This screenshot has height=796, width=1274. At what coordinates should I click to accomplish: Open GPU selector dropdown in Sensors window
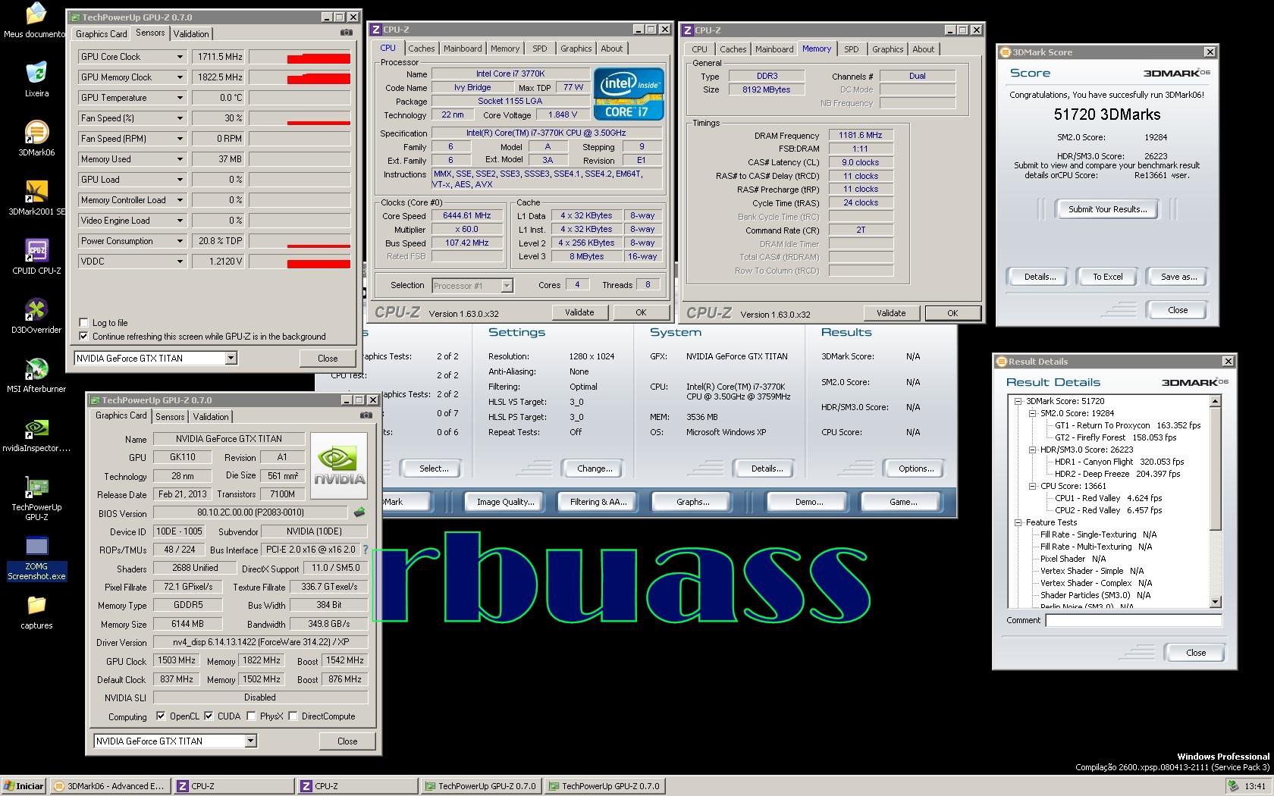(231, 358)
